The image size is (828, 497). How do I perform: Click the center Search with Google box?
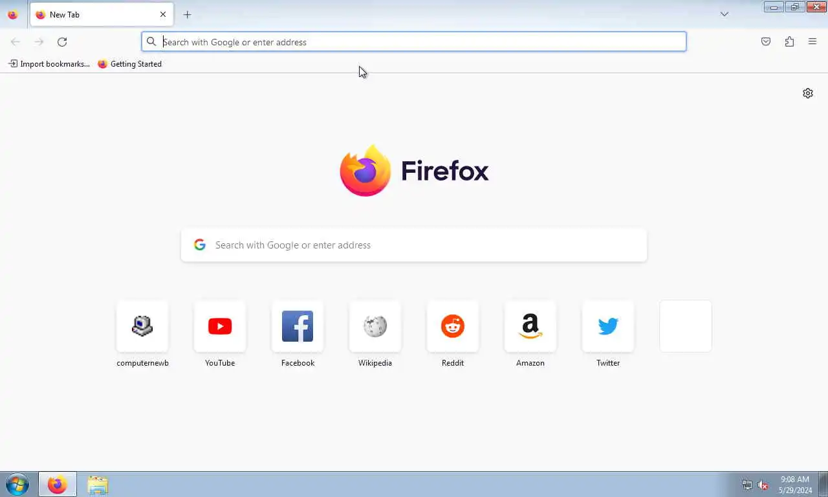[x=414, y=245]
